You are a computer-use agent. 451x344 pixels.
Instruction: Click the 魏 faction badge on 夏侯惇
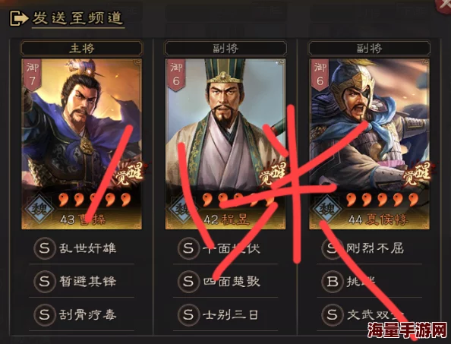pos(326,208)
